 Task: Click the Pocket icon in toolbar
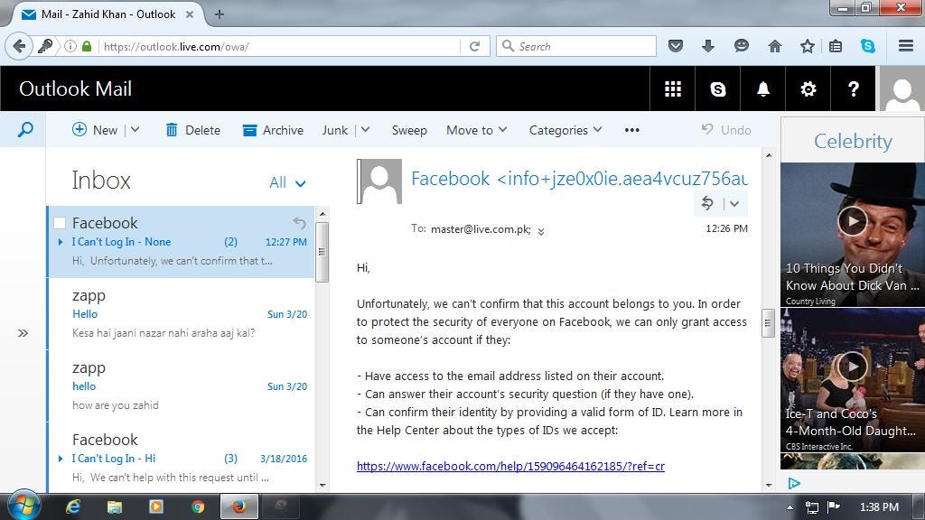click(x=676, y=46)
